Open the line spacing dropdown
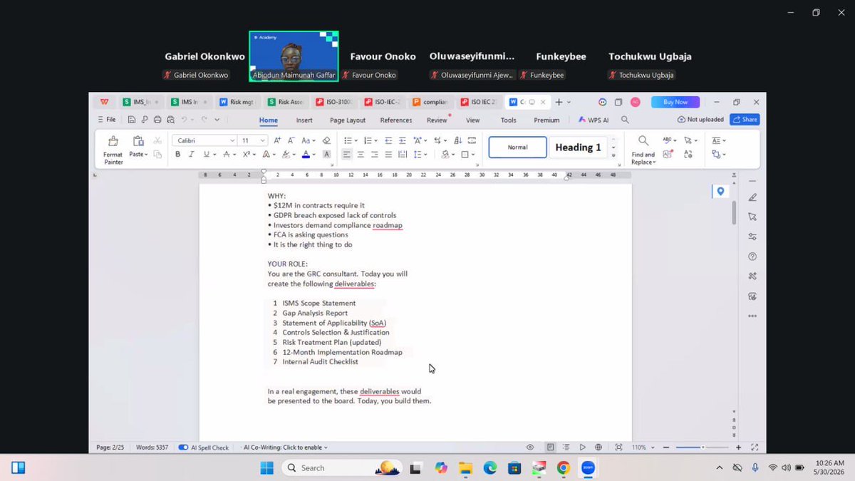The width and height of the screenshot is (855, 481). click(x=425, y=155)
